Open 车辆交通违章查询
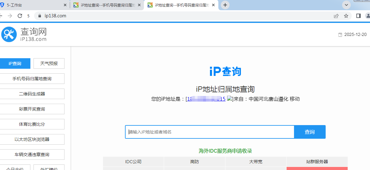Viewport: 370px width, 170px height. coord(32,155)
